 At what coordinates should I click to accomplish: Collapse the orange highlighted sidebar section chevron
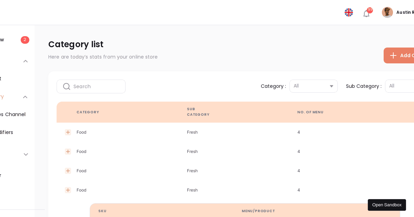25,97
